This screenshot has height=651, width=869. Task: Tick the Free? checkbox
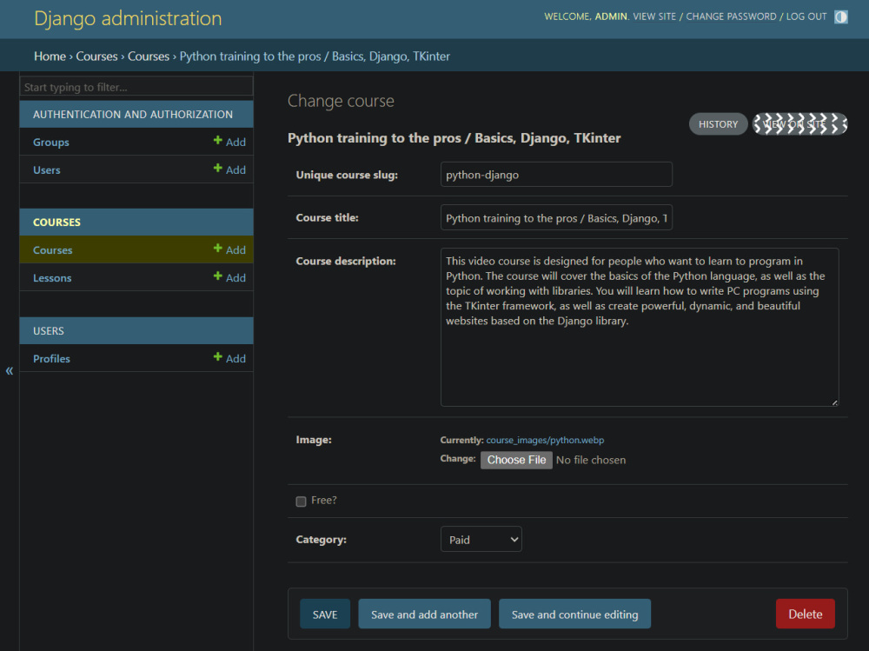click(301, 502)
